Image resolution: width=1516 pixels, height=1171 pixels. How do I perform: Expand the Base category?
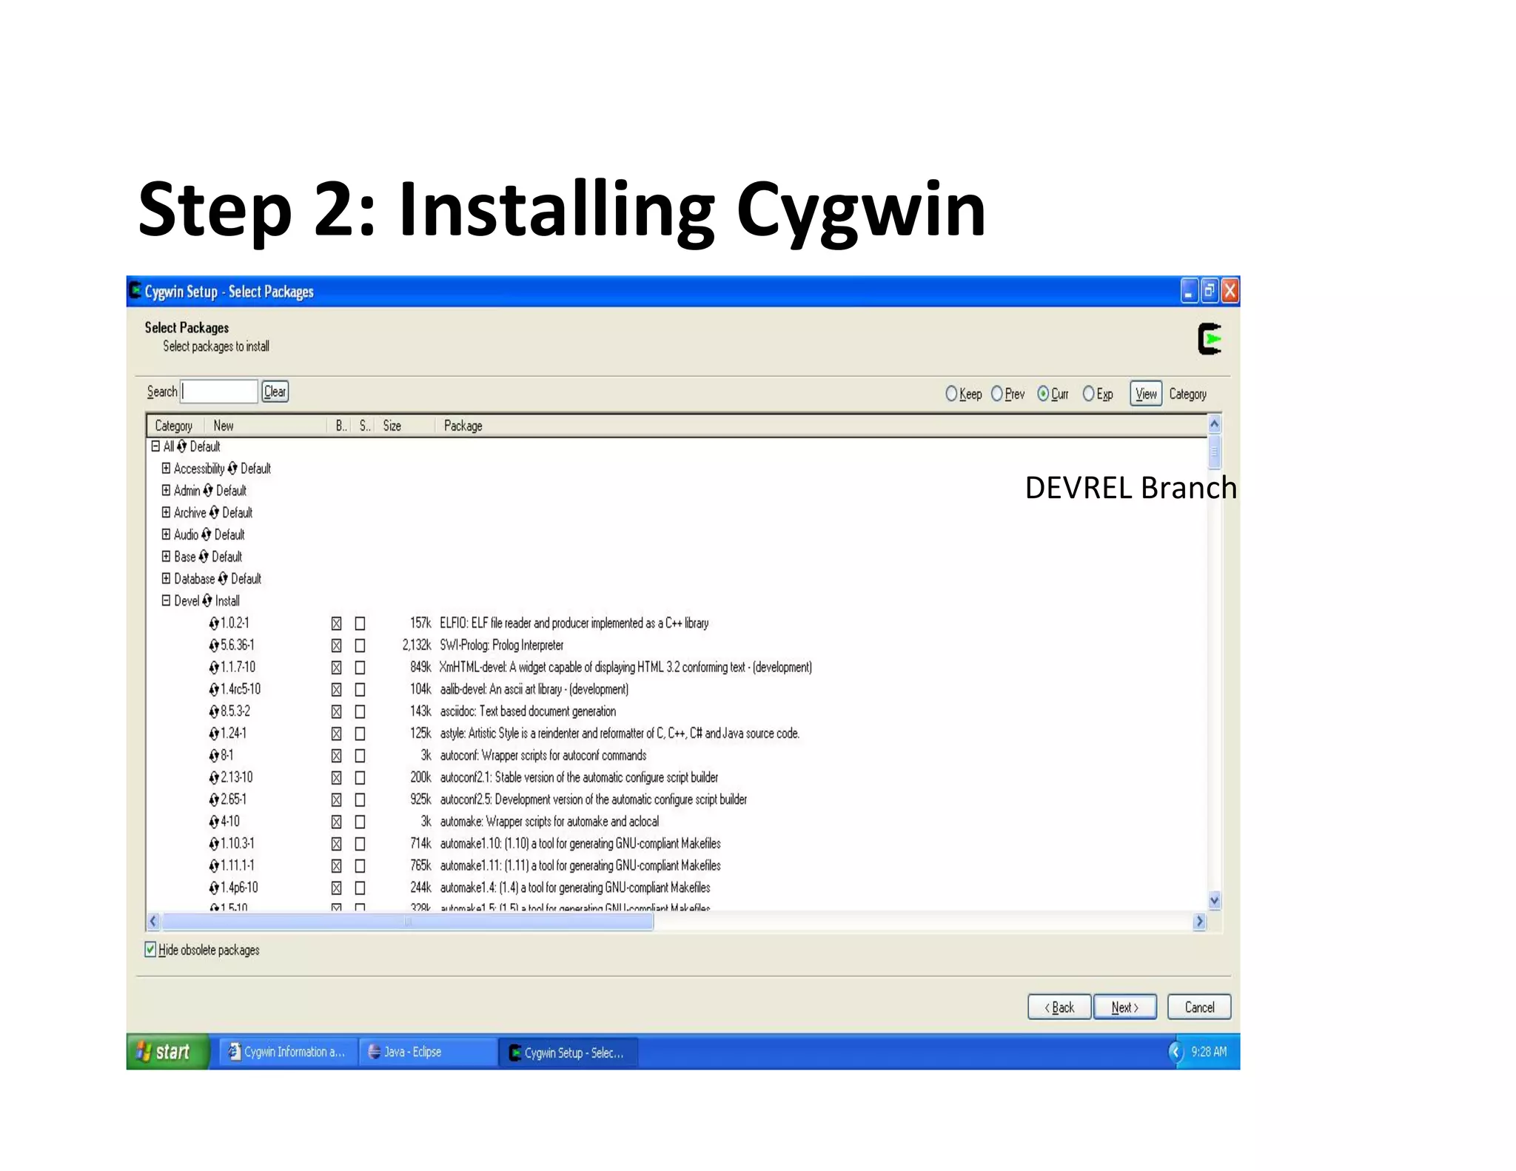166,557
